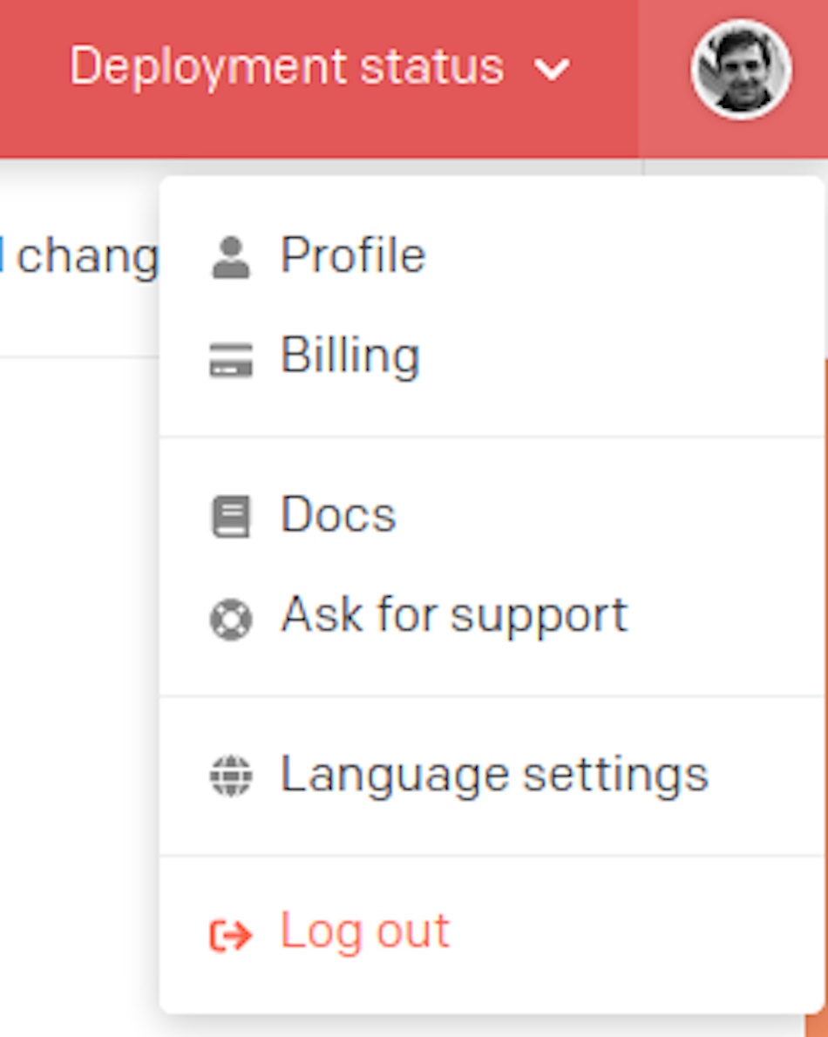
Task: Choose Billing from the account menu
Action: [x=349, y=354]
